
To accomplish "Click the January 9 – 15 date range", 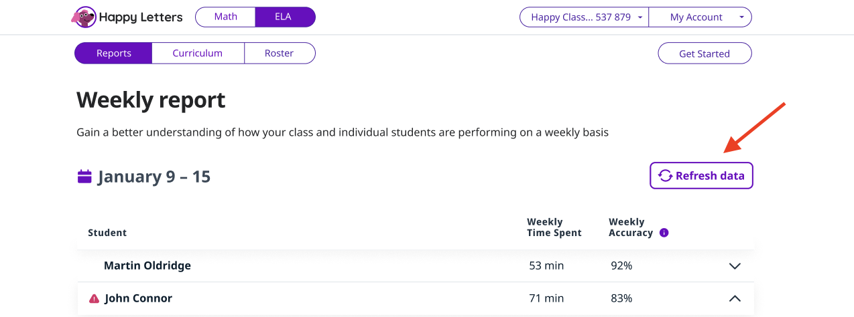I will click(x=154, y=177).
